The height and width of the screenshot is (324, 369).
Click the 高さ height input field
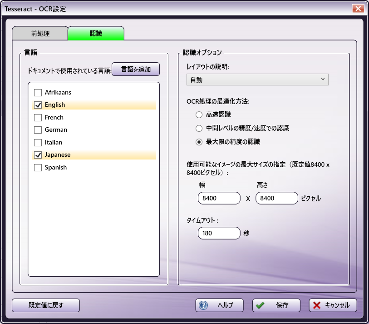click(x=277, y=198)
